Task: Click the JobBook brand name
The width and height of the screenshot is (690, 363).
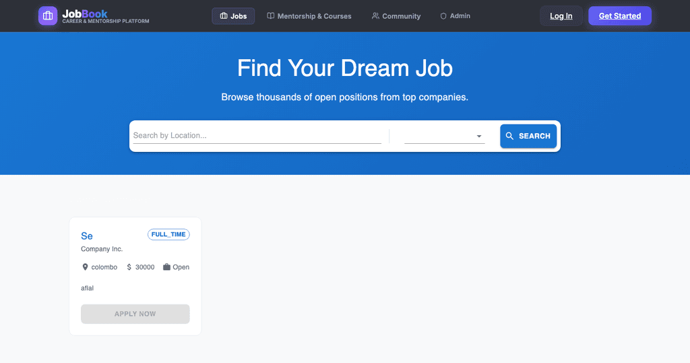Action: coord(84,13)
